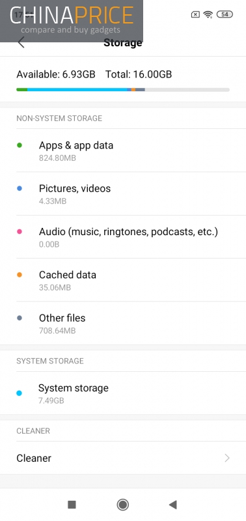Tap the square recent apps button
The width and height of the screenshot is (246, 521).
pos(72,505)
